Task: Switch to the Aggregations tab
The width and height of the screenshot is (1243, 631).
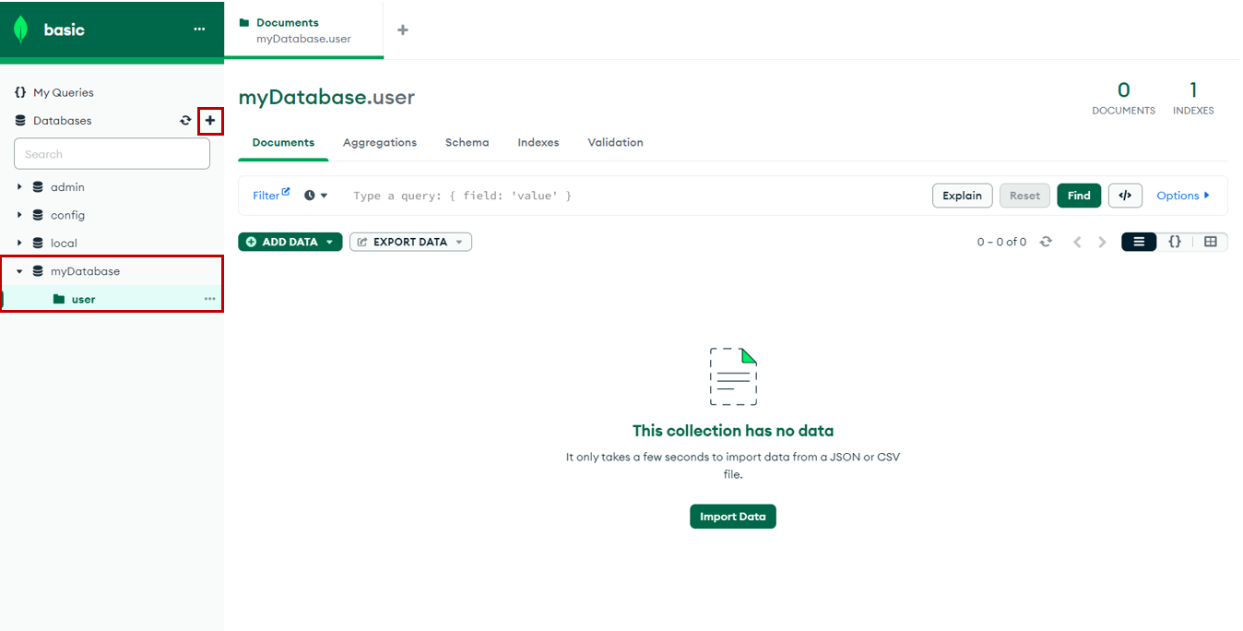Action: click(380, 142)
